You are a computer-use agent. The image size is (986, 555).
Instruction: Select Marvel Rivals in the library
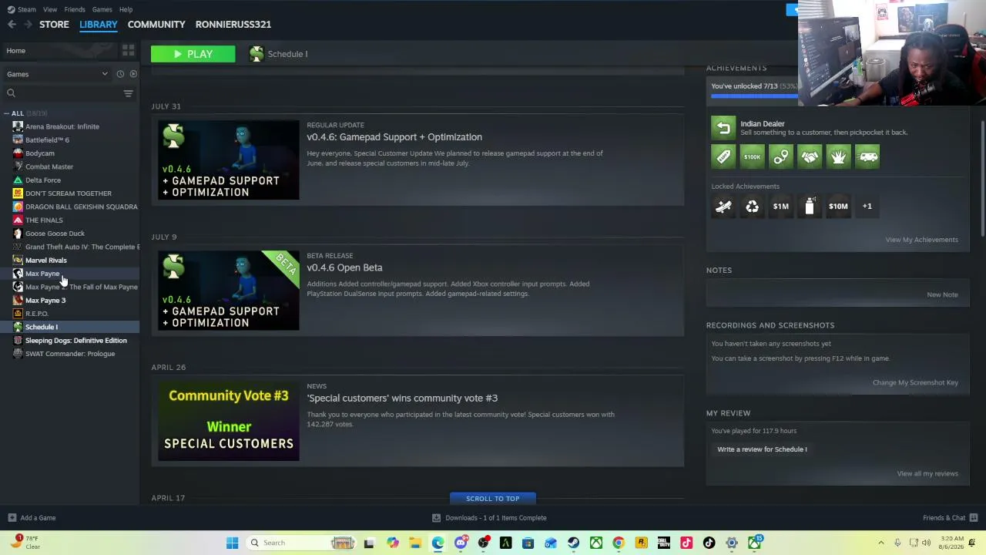pos(46,261)
